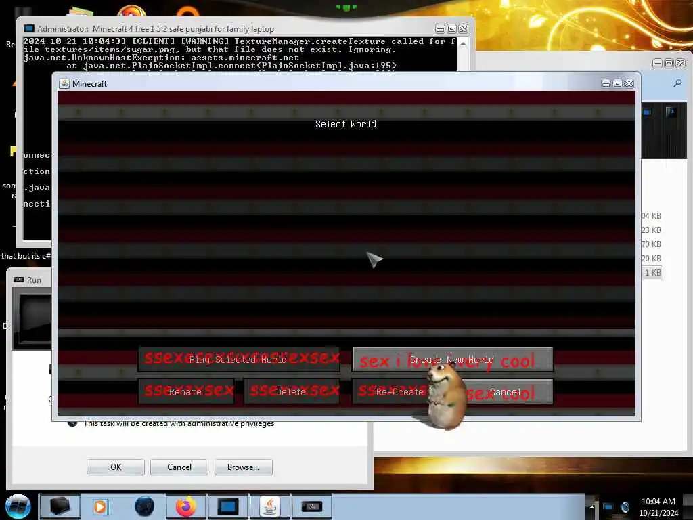Maximize the Administrator console window
Image resolution: width=693 pixels, height=520 pixels.
(451, 29)
